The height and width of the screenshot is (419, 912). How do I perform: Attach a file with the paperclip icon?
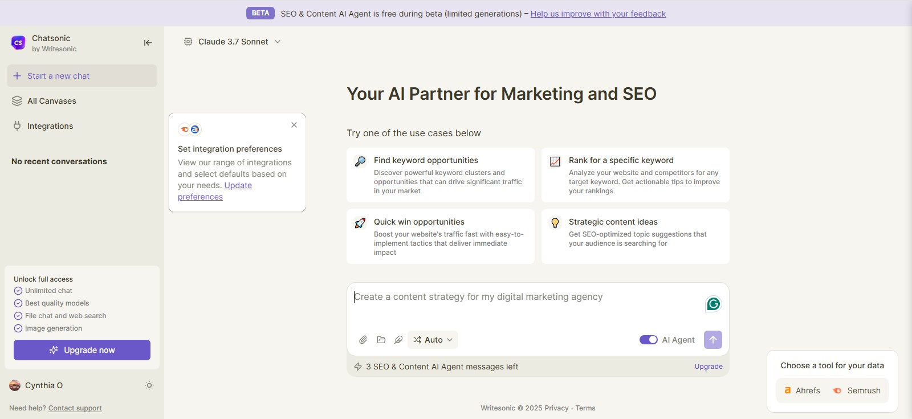click(x=363, y=340)
